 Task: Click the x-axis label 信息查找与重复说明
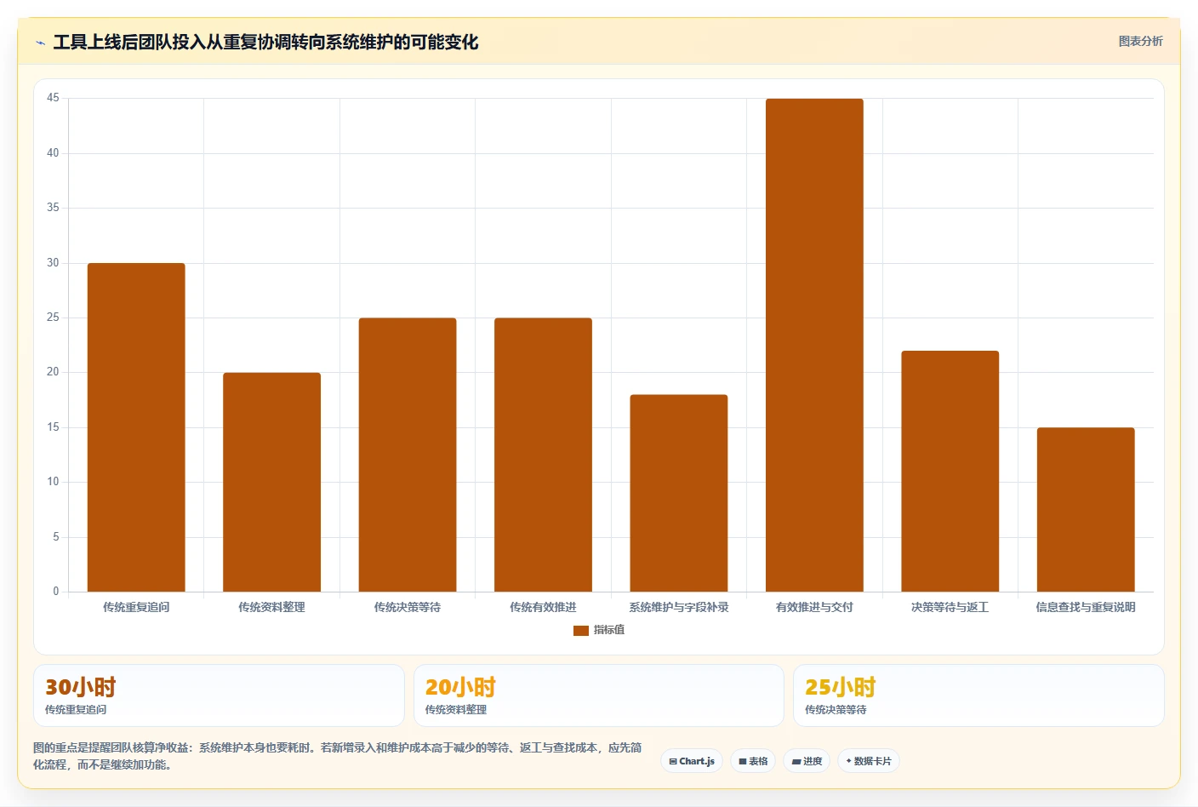click(x=1086, y=607)
